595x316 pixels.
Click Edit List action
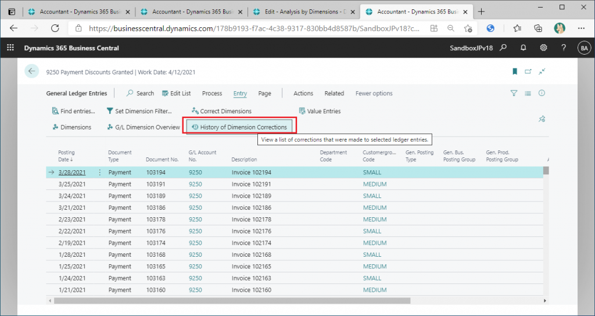pyautogui.click(x=177, y=94)
